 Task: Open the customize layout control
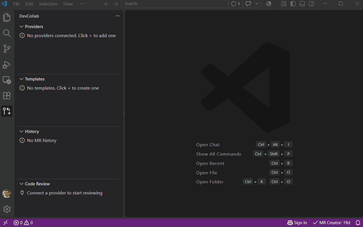(x=284, y=4)
